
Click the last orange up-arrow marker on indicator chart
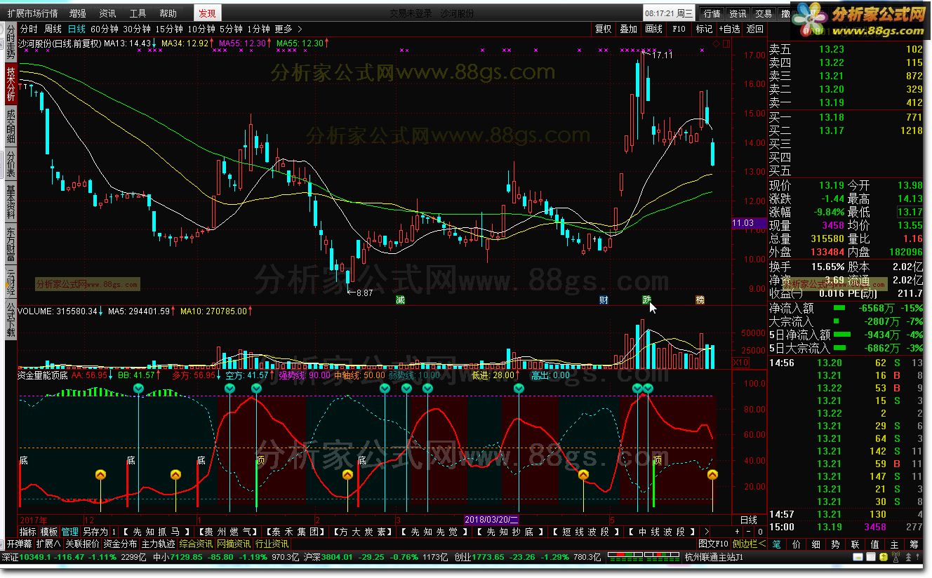click(713, 475)
